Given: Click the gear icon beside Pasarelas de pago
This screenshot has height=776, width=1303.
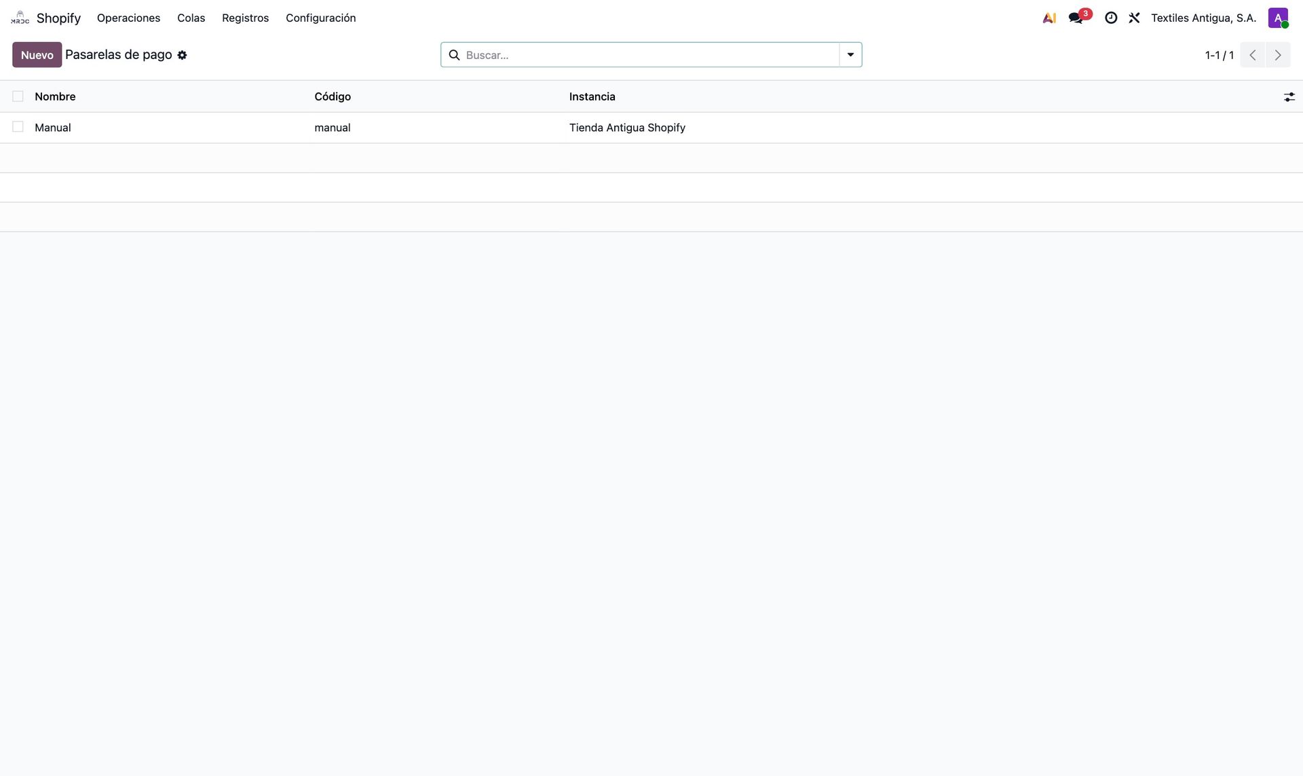Looking at the screenshot, I should click(x=182, y=55).
